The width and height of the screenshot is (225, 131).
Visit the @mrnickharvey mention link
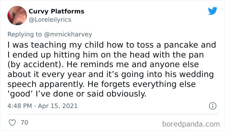[68, 35]
